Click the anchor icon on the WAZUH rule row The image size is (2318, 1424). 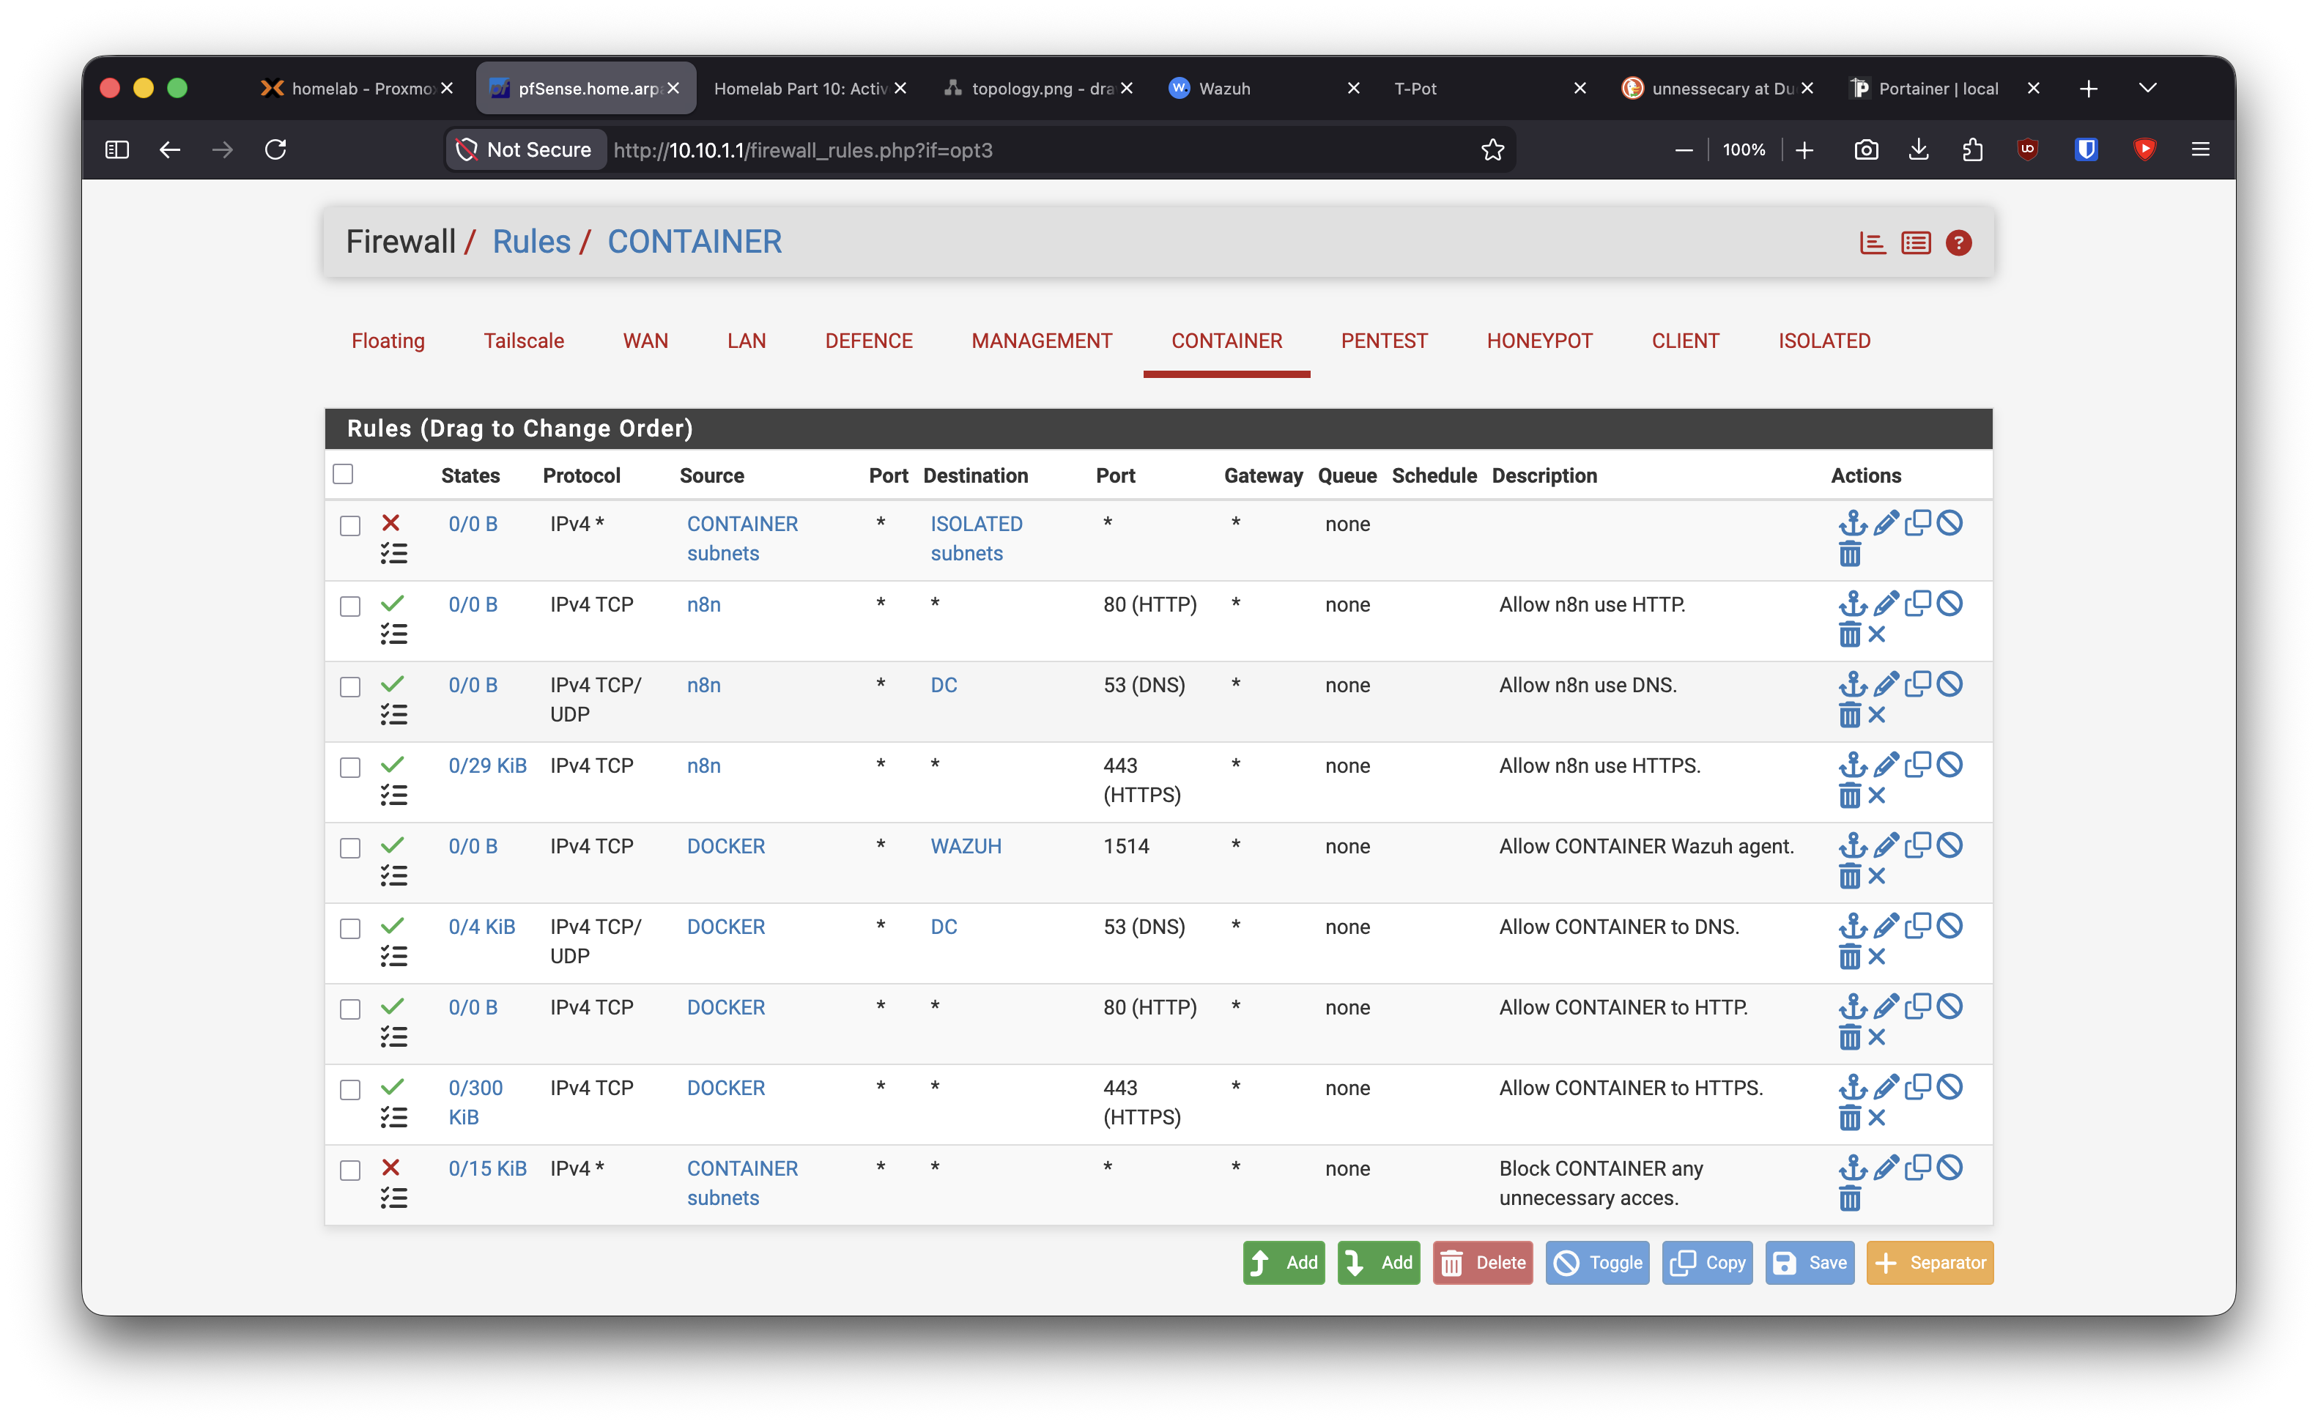pos(1852,845)
